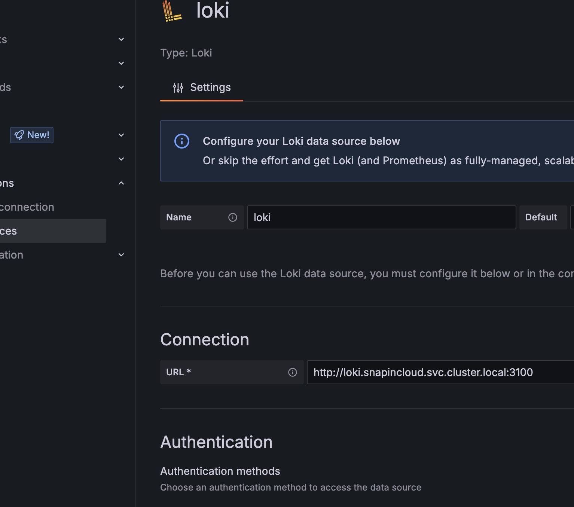Click the info circle icon in the banner
The image size is (574, 507).
pyautogui.click(x=182, y=141)
